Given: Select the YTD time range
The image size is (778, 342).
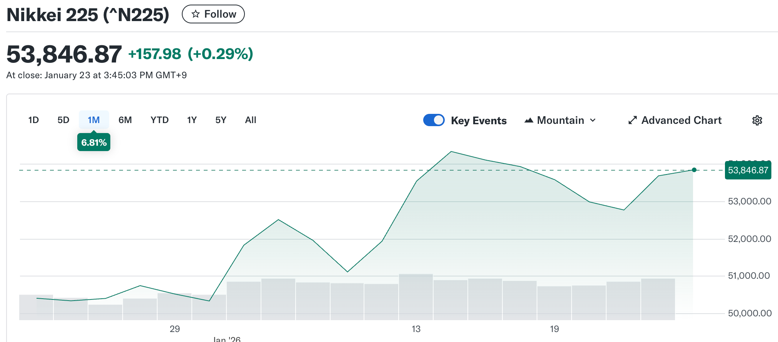Looking at the screenshot, I should pyautogui.click(x=160, y=120).
